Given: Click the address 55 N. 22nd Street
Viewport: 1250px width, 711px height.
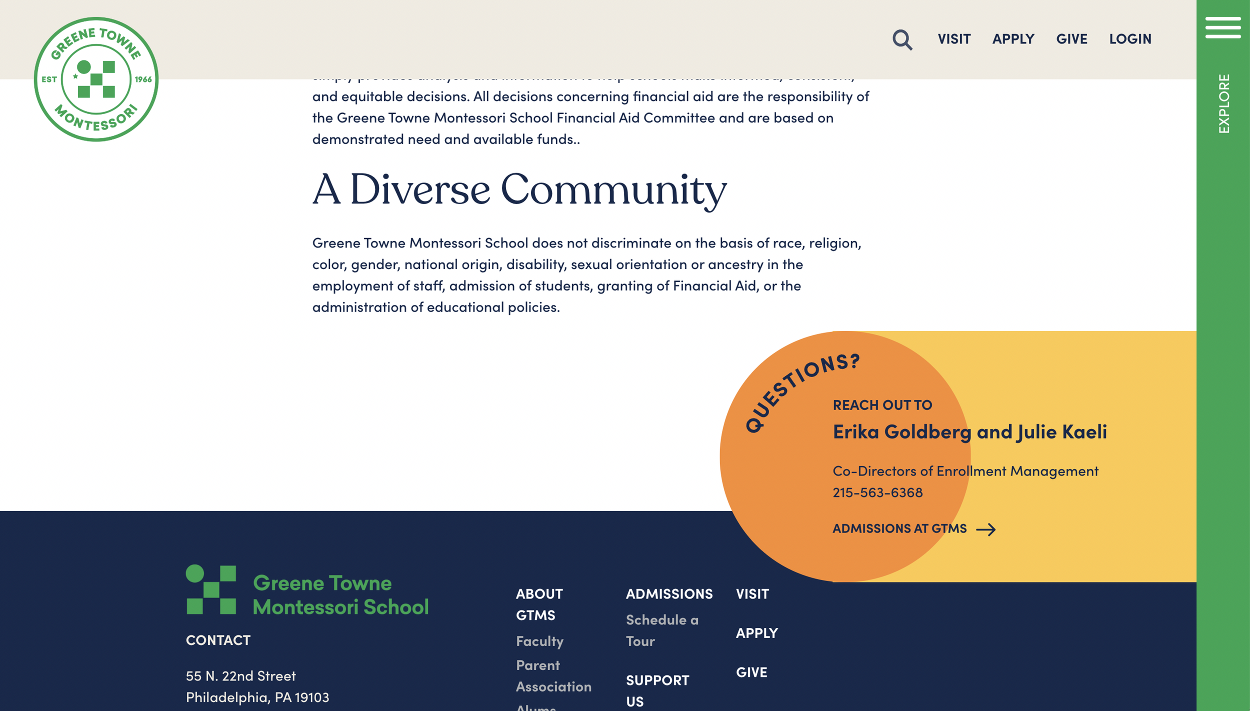Looking at the screenshot, I should [x=240, y=676].
